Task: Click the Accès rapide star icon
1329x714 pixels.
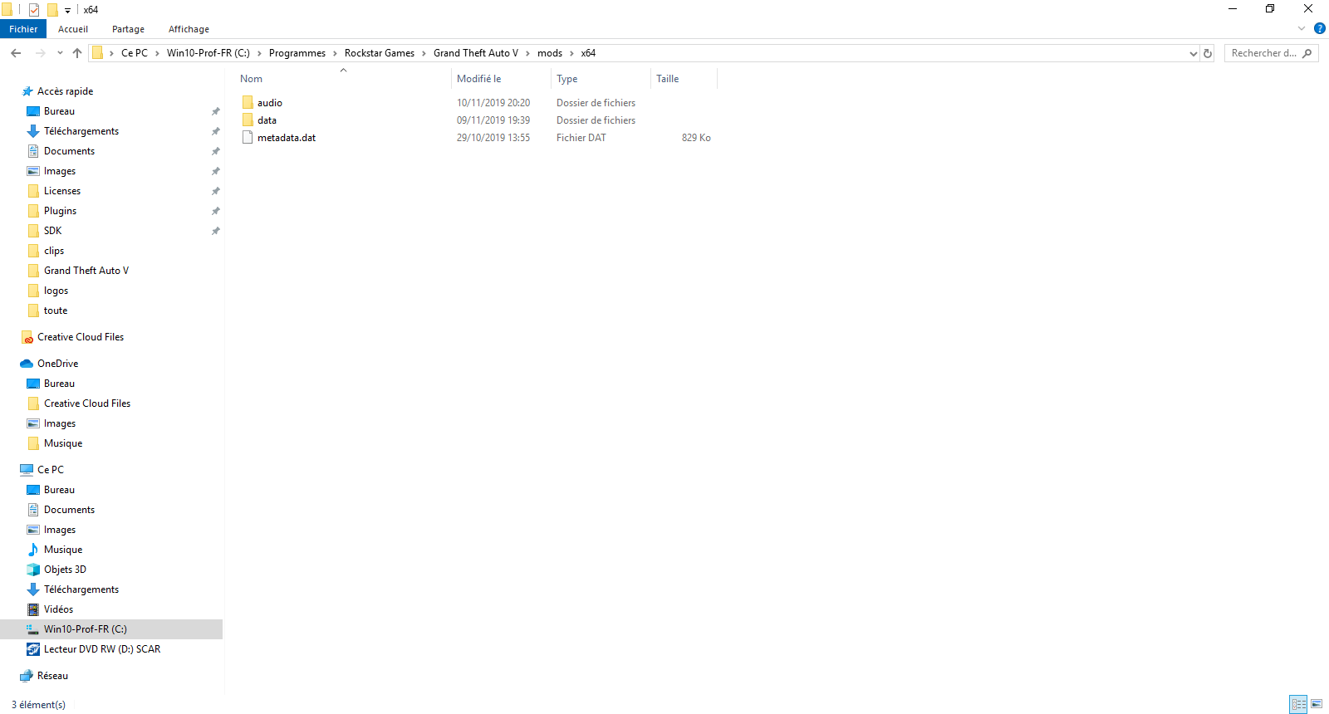Action: pos(27,91)
